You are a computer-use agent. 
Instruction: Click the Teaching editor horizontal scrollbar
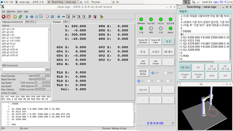(x=197, y=62)
